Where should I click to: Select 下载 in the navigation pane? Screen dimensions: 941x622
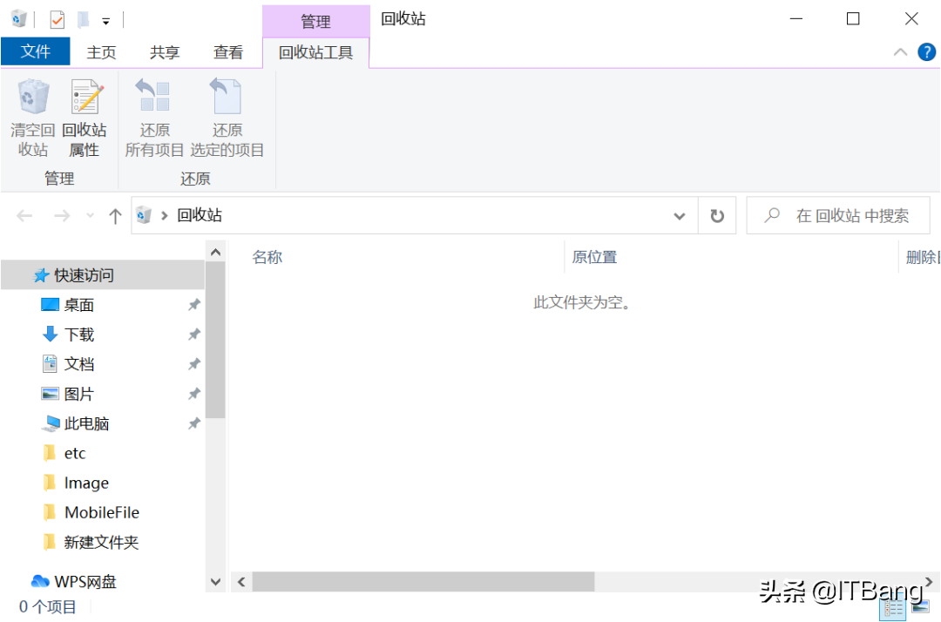pyautogui.click(x=78, y=335)
